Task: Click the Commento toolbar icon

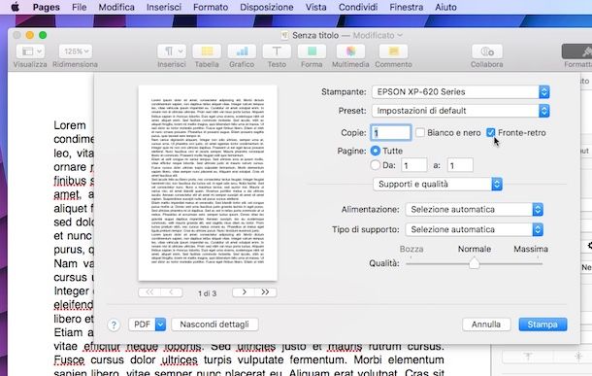Action: [393, 51]
